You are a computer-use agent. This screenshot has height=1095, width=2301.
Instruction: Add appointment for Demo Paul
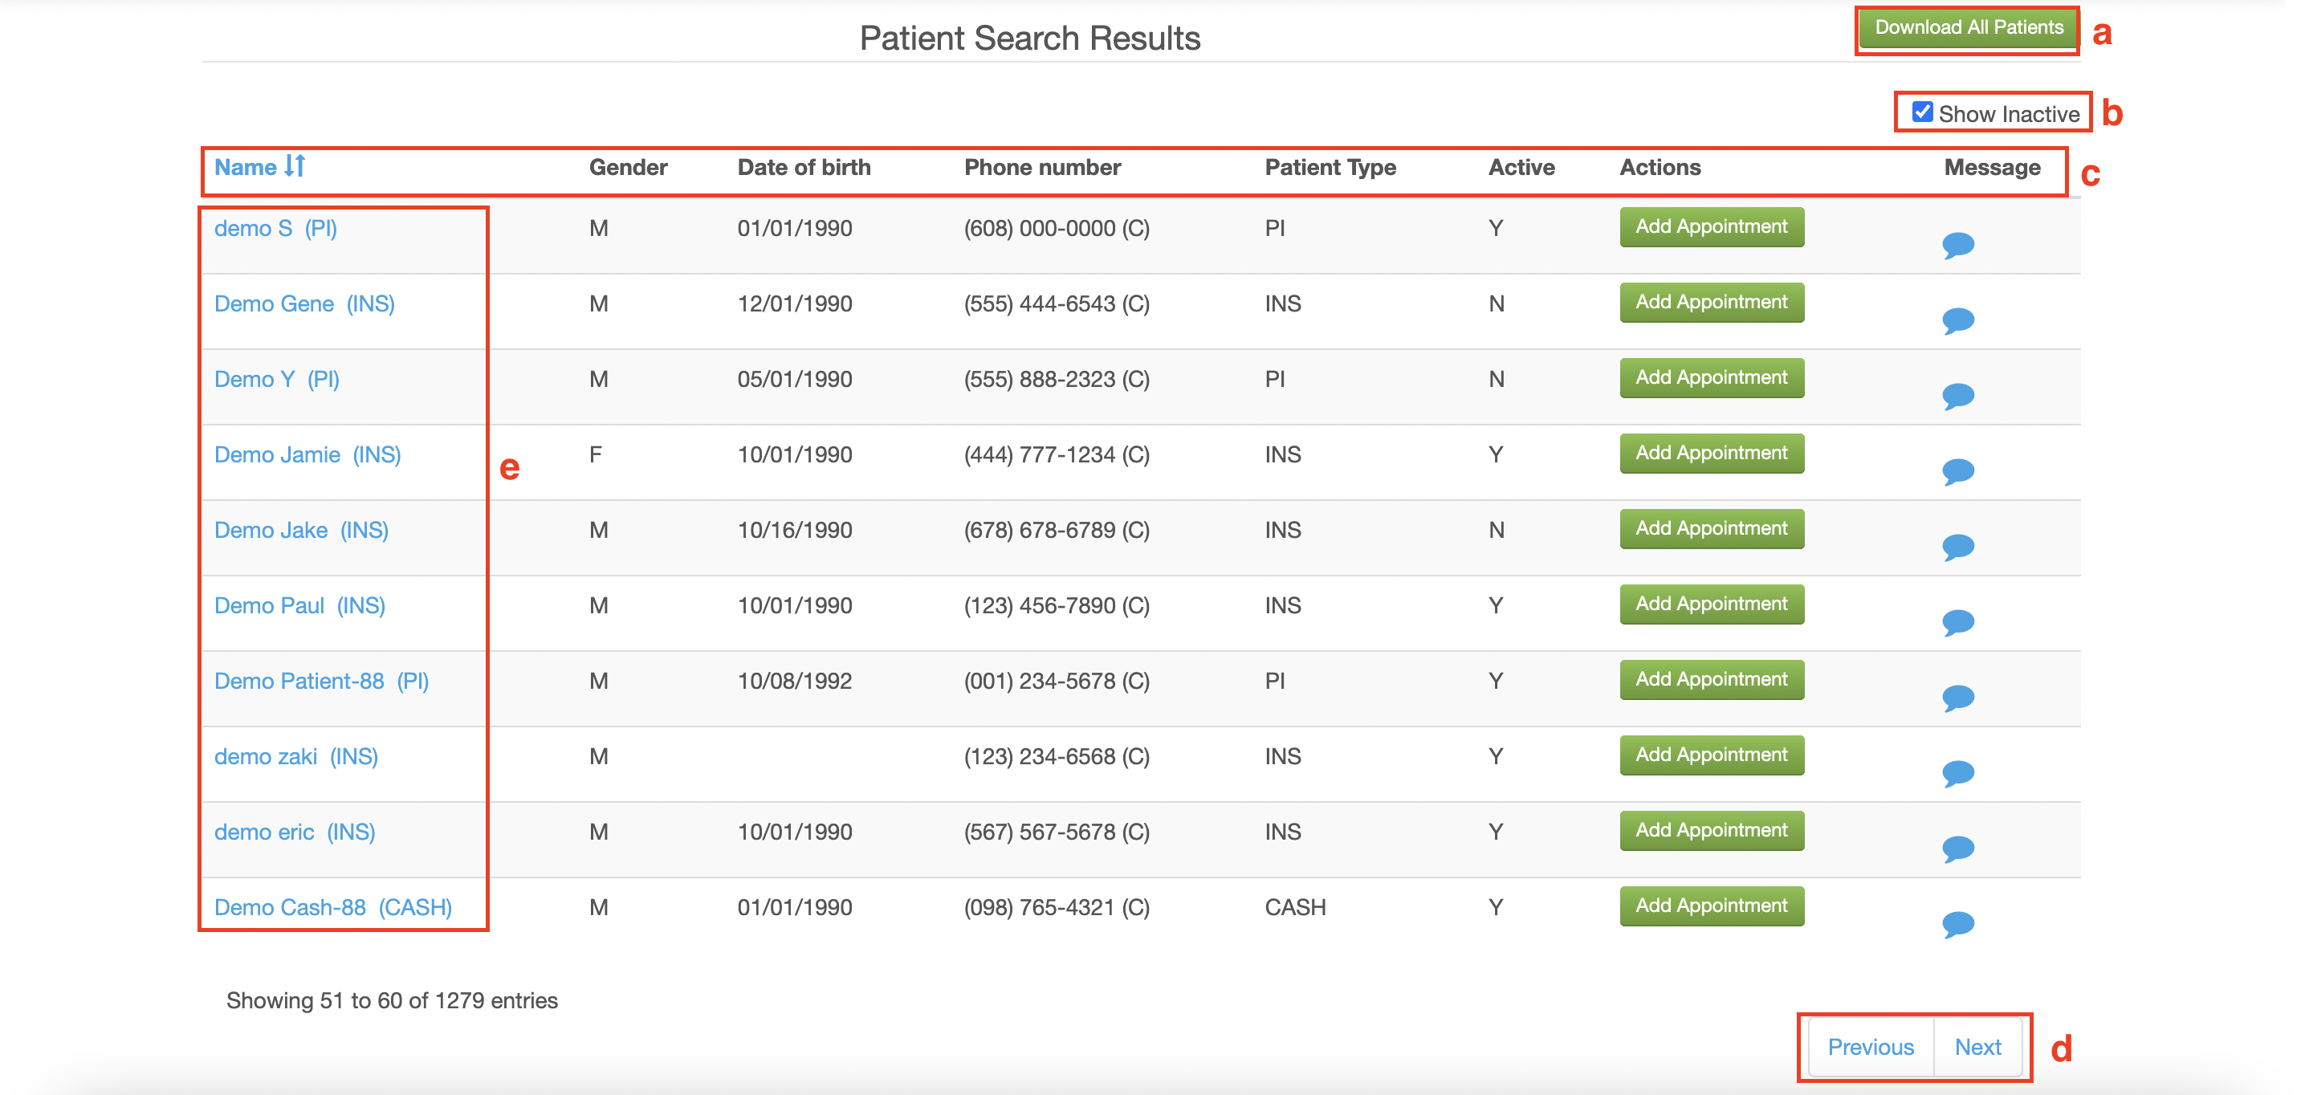[1712, 604]
